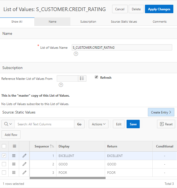Open search column selector magnifier dropdown
Image resolution: width=177 pixels, height=188 pixels.
pos(8,124)
